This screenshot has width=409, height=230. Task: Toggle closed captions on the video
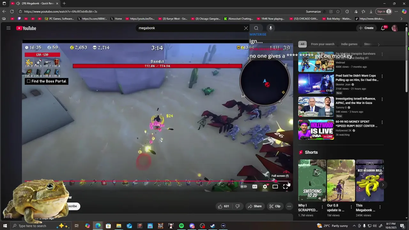coord(255,187)
